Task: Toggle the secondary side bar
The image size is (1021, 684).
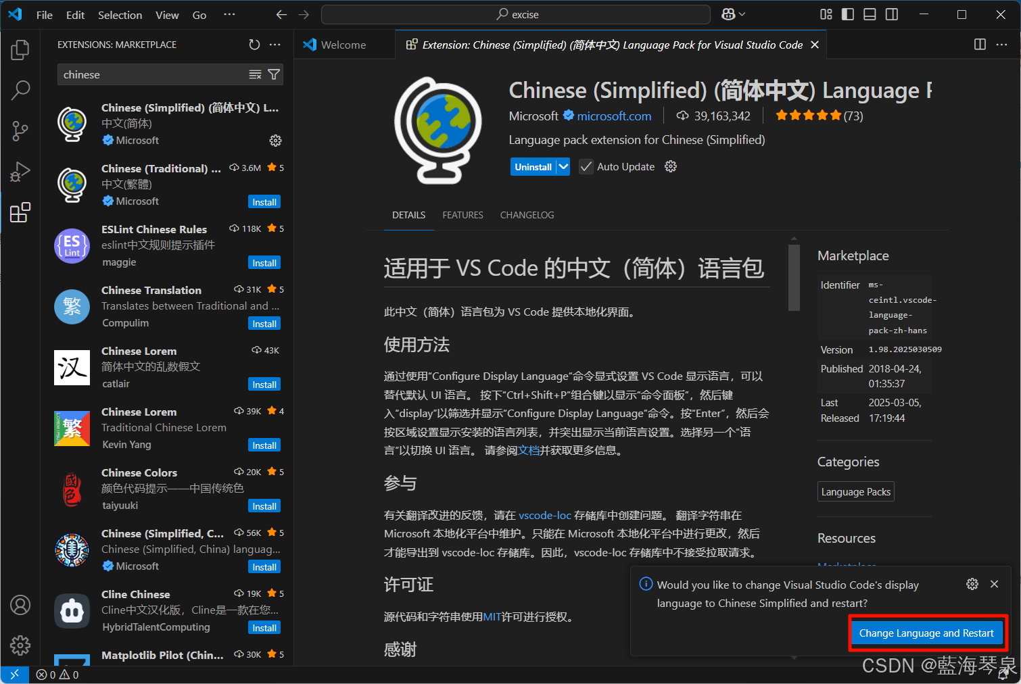Action: coord(892,14)
